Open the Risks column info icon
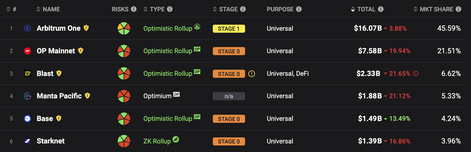Image resolution: width=471 pixels, height=152 pixels. tap(134, 9)
